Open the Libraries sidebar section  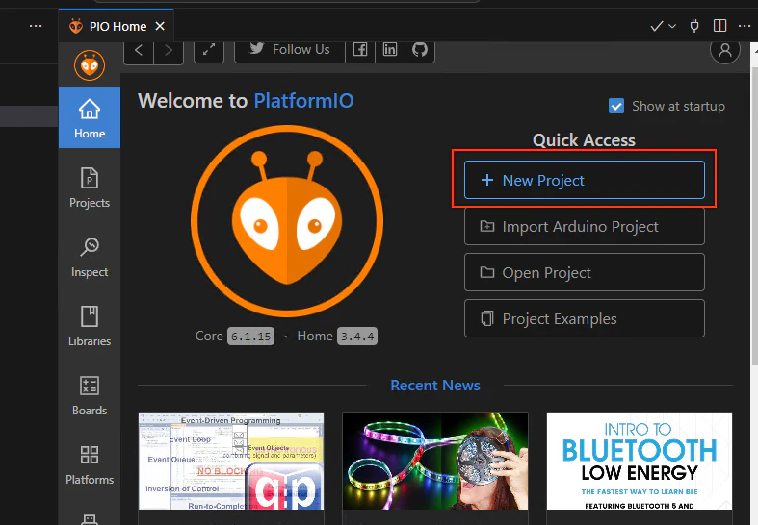[90, 326]
